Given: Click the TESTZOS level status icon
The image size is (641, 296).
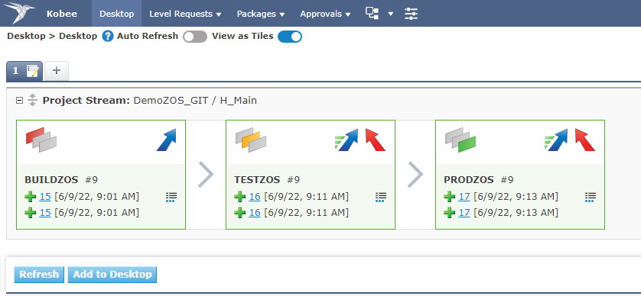Looking at the screenshot, I should coord(251,140).
